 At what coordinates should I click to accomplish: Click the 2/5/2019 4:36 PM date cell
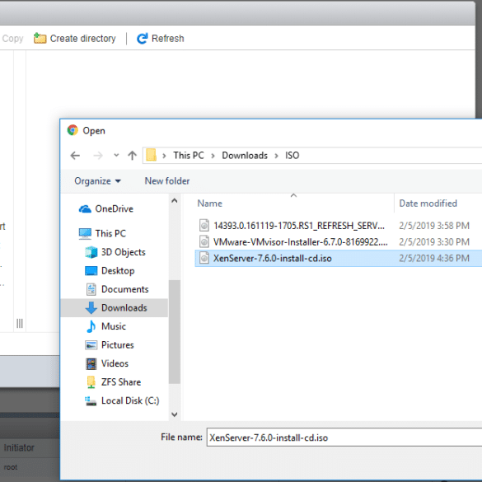tap(434, 258)
